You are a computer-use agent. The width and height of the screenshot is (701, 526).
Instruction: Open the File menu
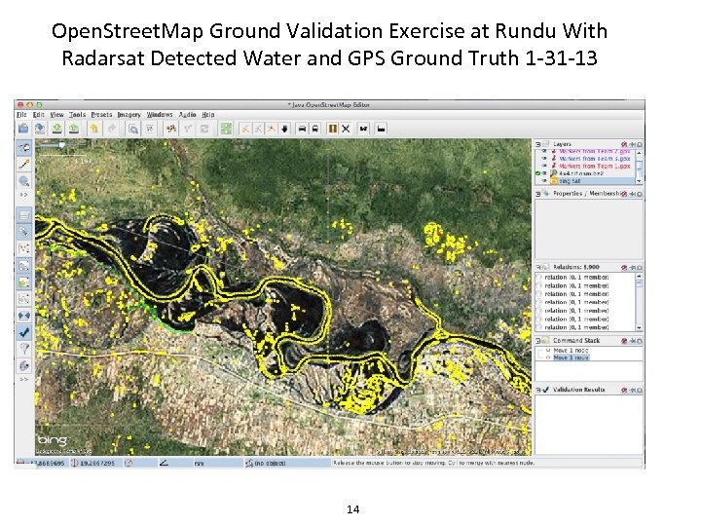pyautogui.click(x=21, y=115)
